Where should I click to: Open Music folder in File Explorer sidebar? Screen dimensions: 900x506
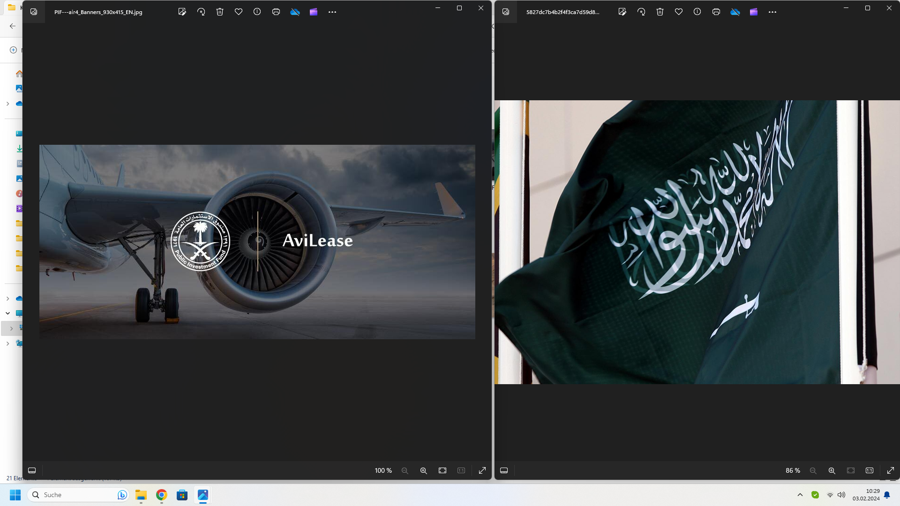click(x=19, y=193)
